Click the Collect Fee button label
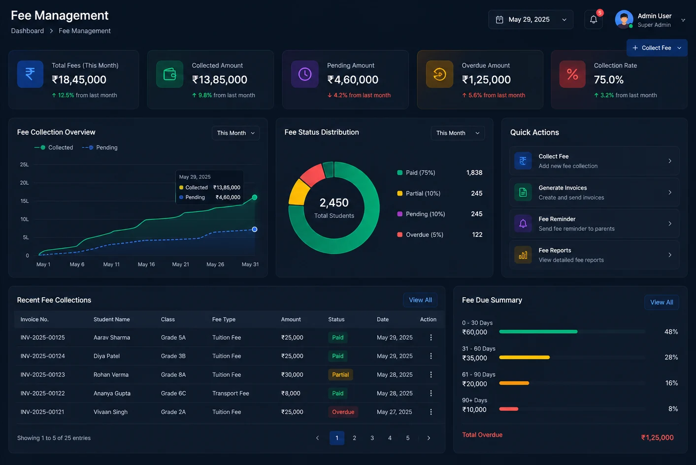This screenshot has height=465, width=696. click(x=656, y=48)
